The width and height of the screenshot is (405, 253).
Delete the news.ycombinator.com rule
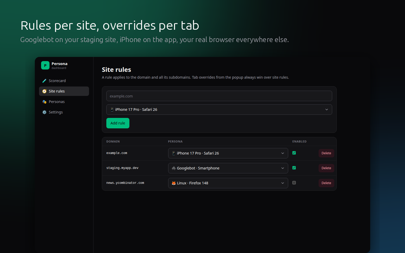pyautogui.click(x=326, y=183)
